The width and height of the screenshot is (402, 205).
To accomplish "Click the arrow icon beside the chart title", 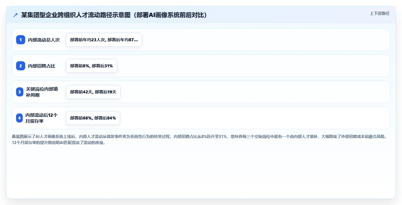I will point(15,15).
